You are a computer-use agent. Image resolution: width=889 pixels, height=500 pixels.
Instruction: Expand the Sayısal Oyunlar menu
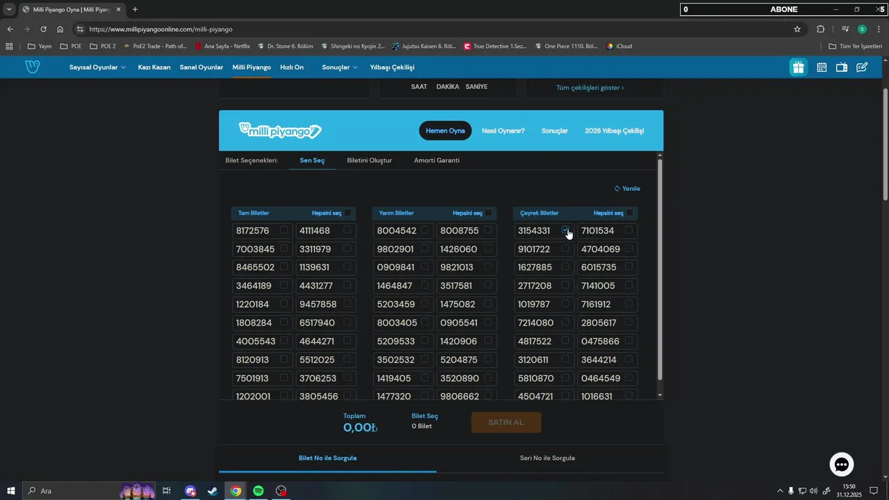tap(97, 67)
